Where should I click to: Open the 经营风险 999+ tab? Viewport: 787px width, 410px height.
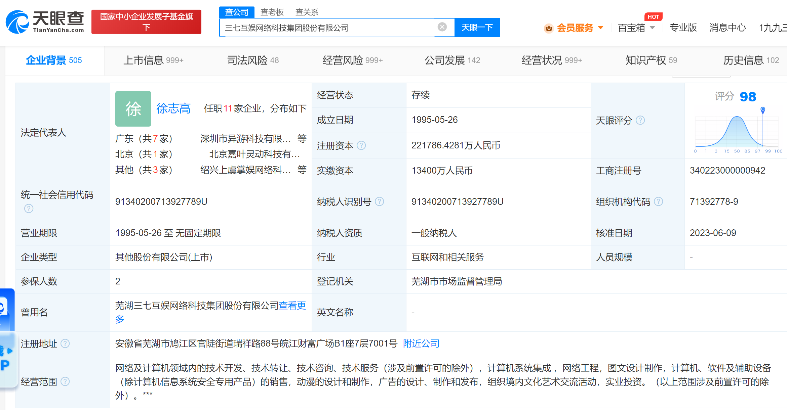coord(353,60)
